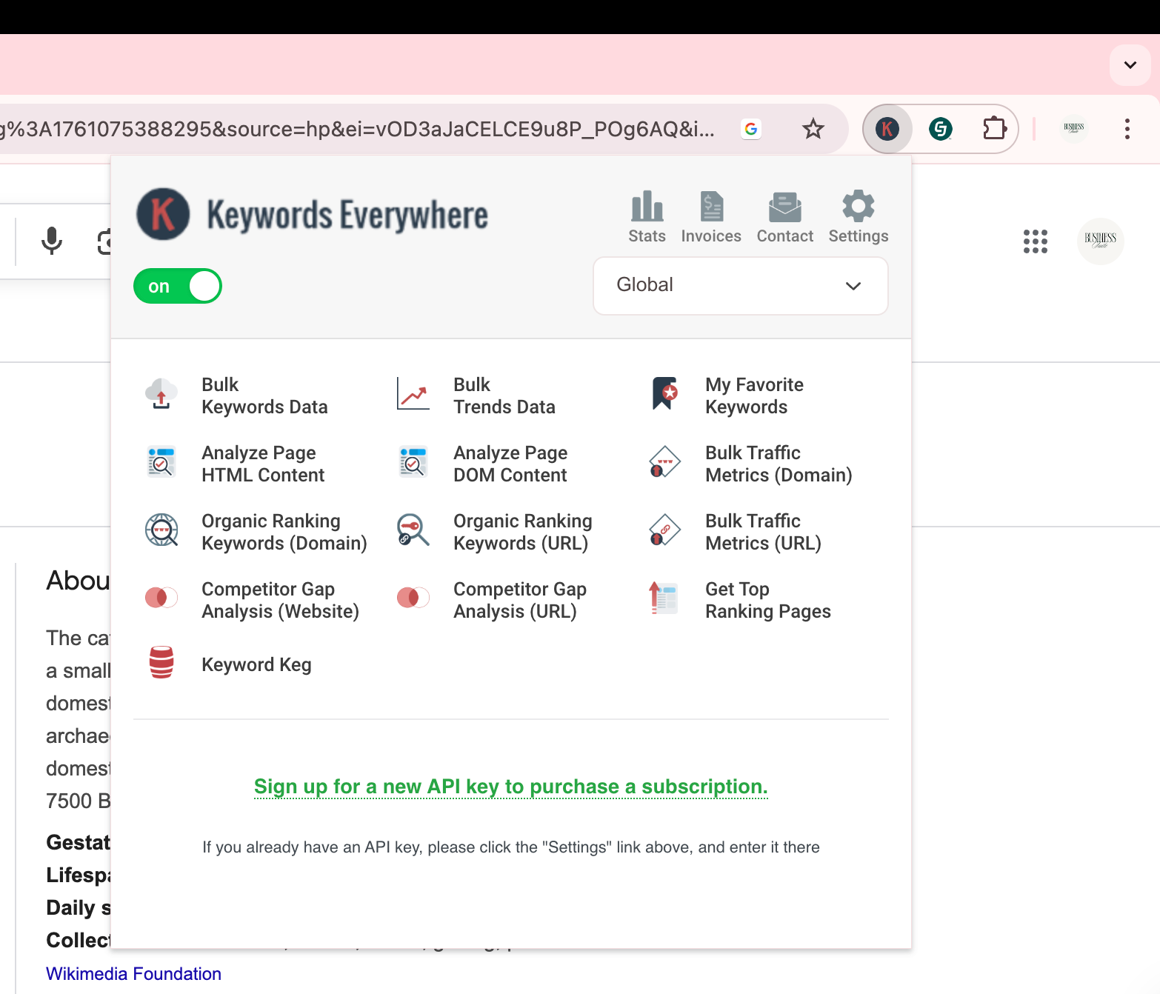Screen dimensions: 1160x994
Task: Open the Chrome extensions puzzle icon
Action: (994, 129)
